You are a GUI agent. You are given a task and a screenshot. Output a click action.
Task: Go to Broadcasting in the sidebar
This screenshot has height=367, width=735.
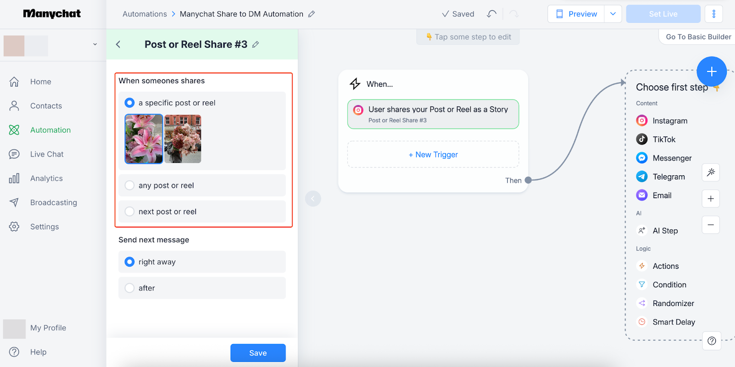pyautogui.click(x=53, y=202)
